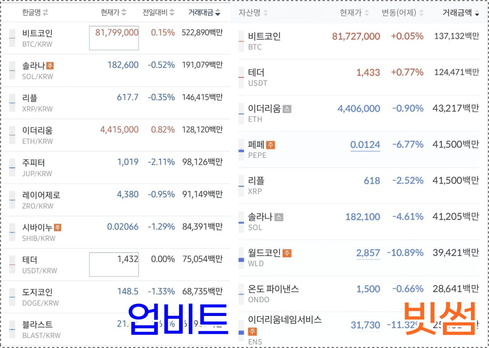Screen dimensions: 489x348
Task: Open the BTC candle icon in Bithumb
Action: point(241,41)
